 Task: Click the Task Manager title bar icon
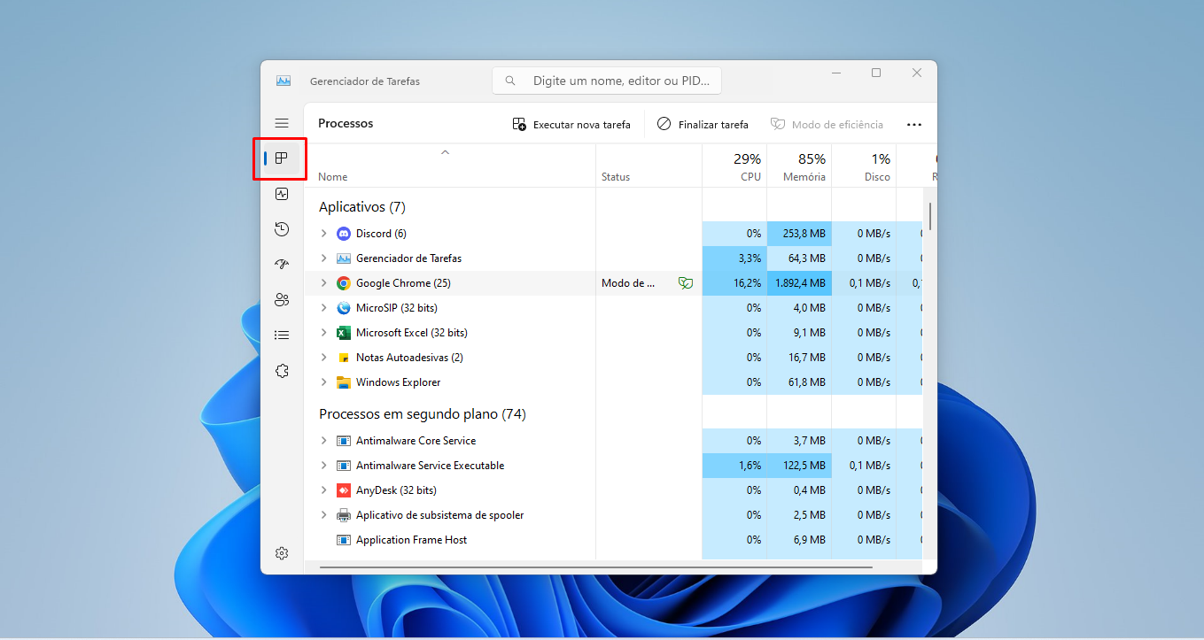[x=284, y=81]
